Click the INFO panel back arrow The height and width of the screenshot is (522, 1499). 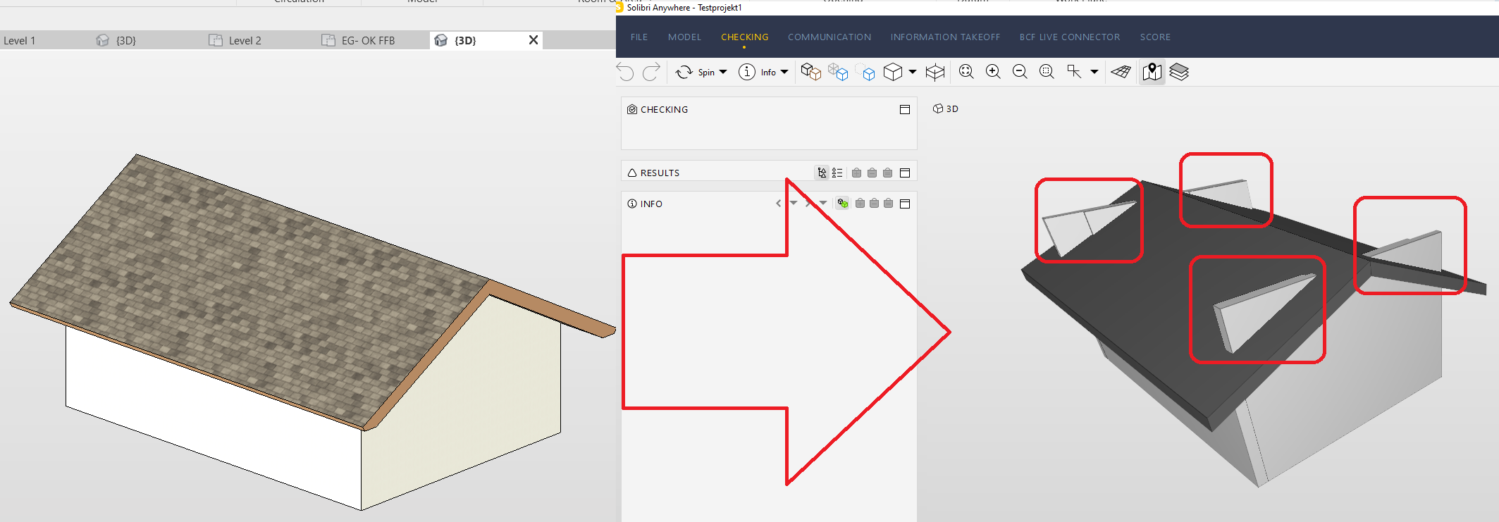click(779, 204)
